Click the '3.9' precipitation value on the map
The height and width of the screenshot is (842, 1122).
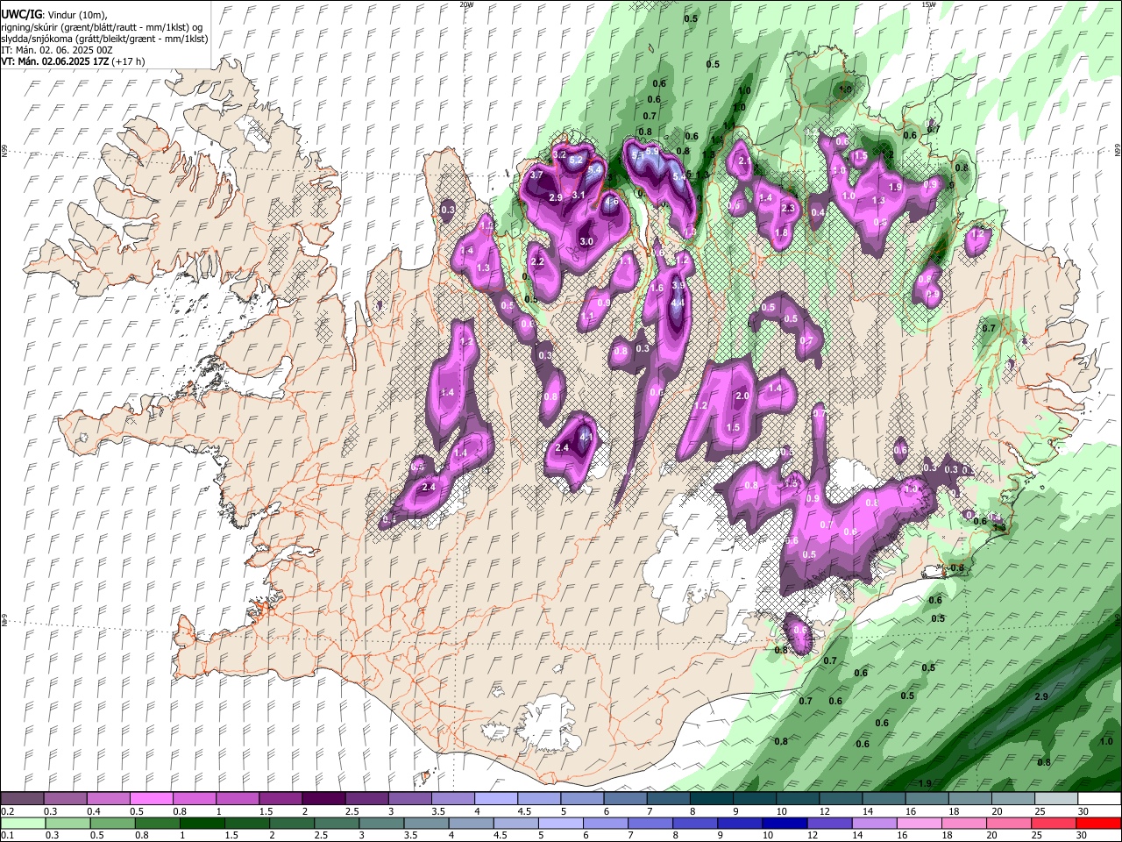tap(678, 285)
